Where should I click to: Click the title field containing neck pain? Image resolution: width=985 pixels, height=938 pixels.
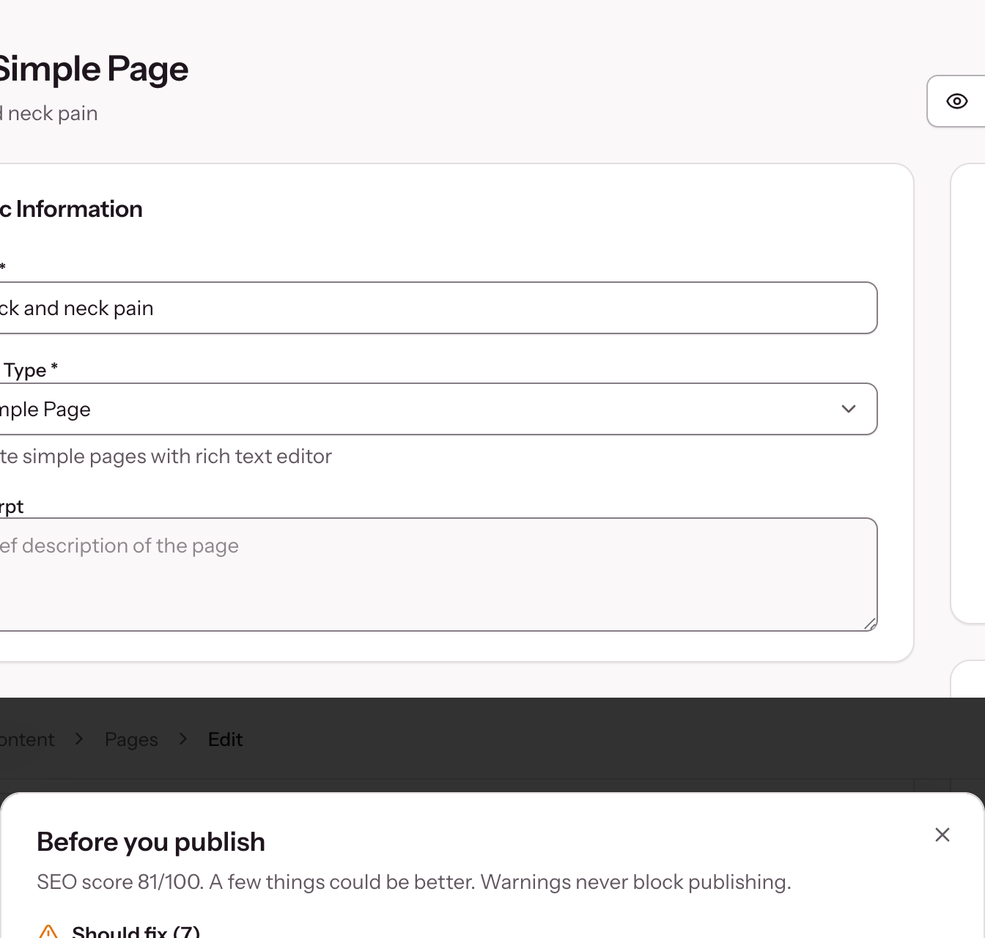(x=438, y=308)
